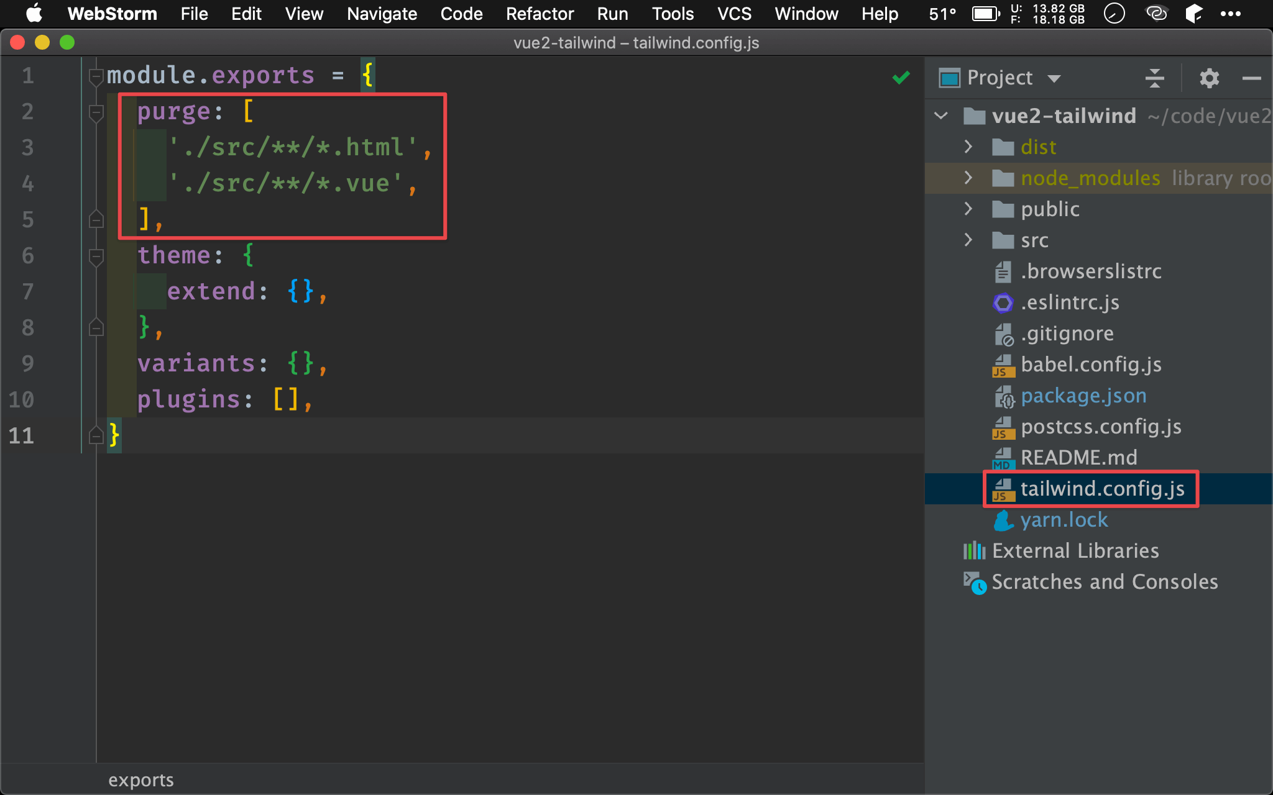This screenshot has height=795, width=1273.
Task: Select the .gitignore file
Action: click(x=1067, y=334)
